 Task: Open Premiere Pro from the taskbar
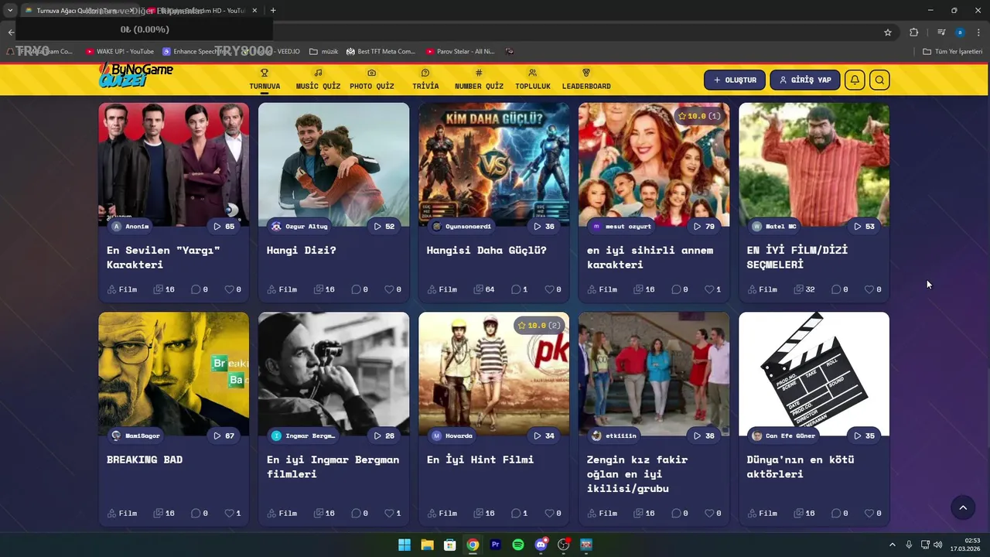tap(496, 545)
